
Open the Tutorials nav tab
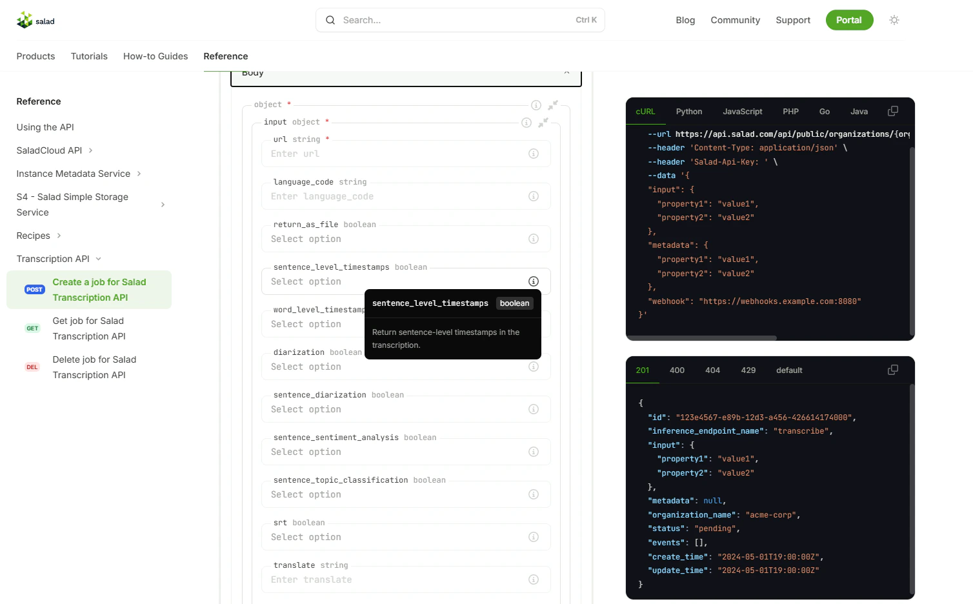coord(89,56)
